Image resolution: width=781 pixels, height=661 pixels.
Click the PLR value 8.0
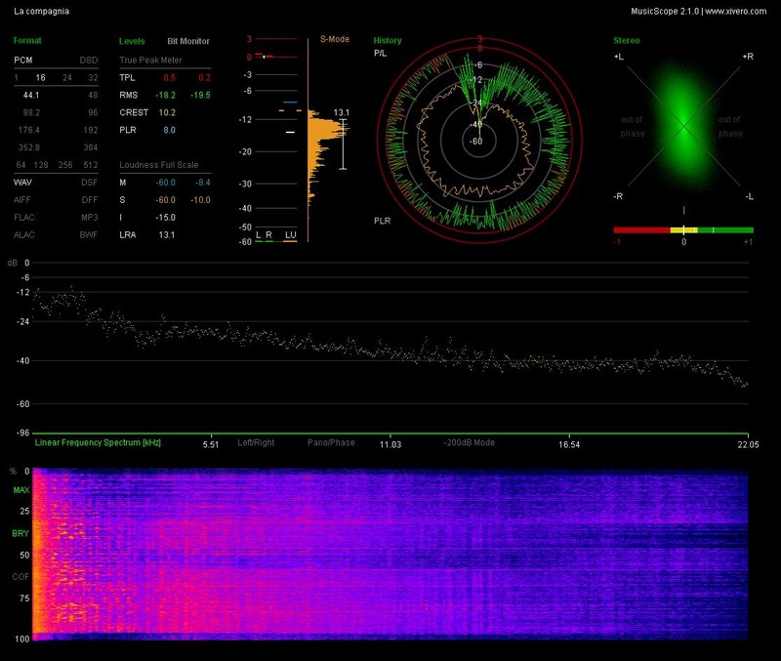point(169,130)
